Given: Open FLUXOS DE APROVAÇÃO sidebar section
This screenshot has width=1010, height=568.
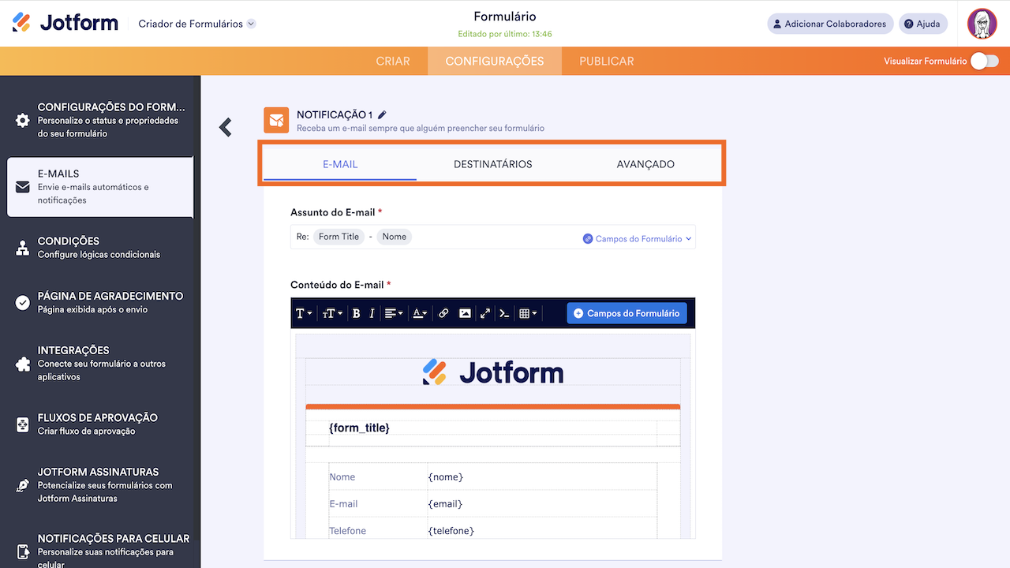Looking at the screenshot, I should click(100, 424).
